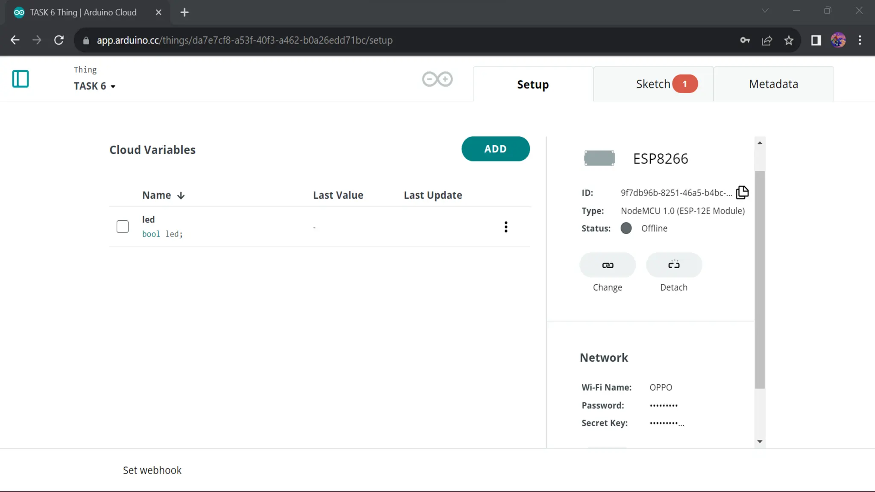Bookmark this page with the star icon
Screen dimensions: 875x492
click(x=789, y=40)
